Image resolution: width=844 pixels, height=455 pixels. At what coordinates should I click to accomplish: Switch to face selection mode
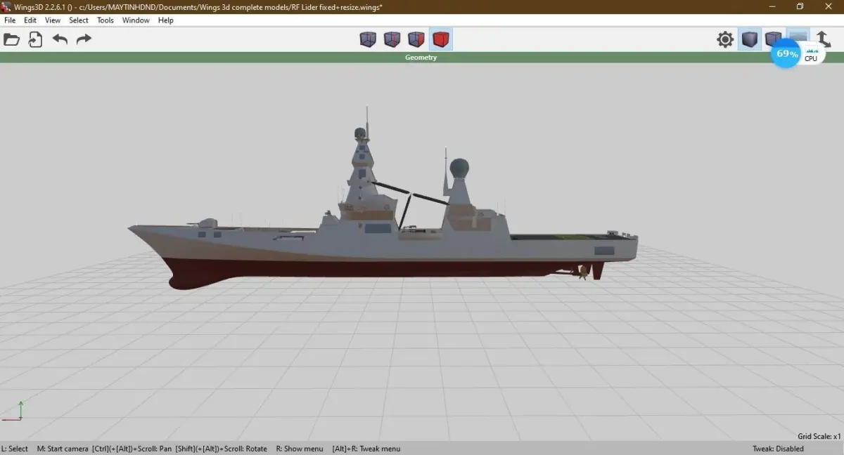(x=416, y=39)
